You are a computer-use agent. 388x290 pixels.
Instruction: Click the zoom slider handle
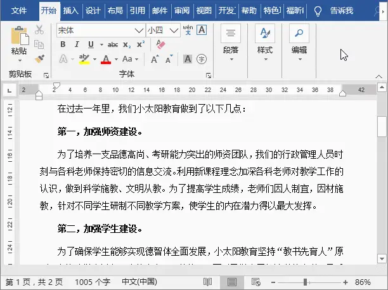point(305,282)
